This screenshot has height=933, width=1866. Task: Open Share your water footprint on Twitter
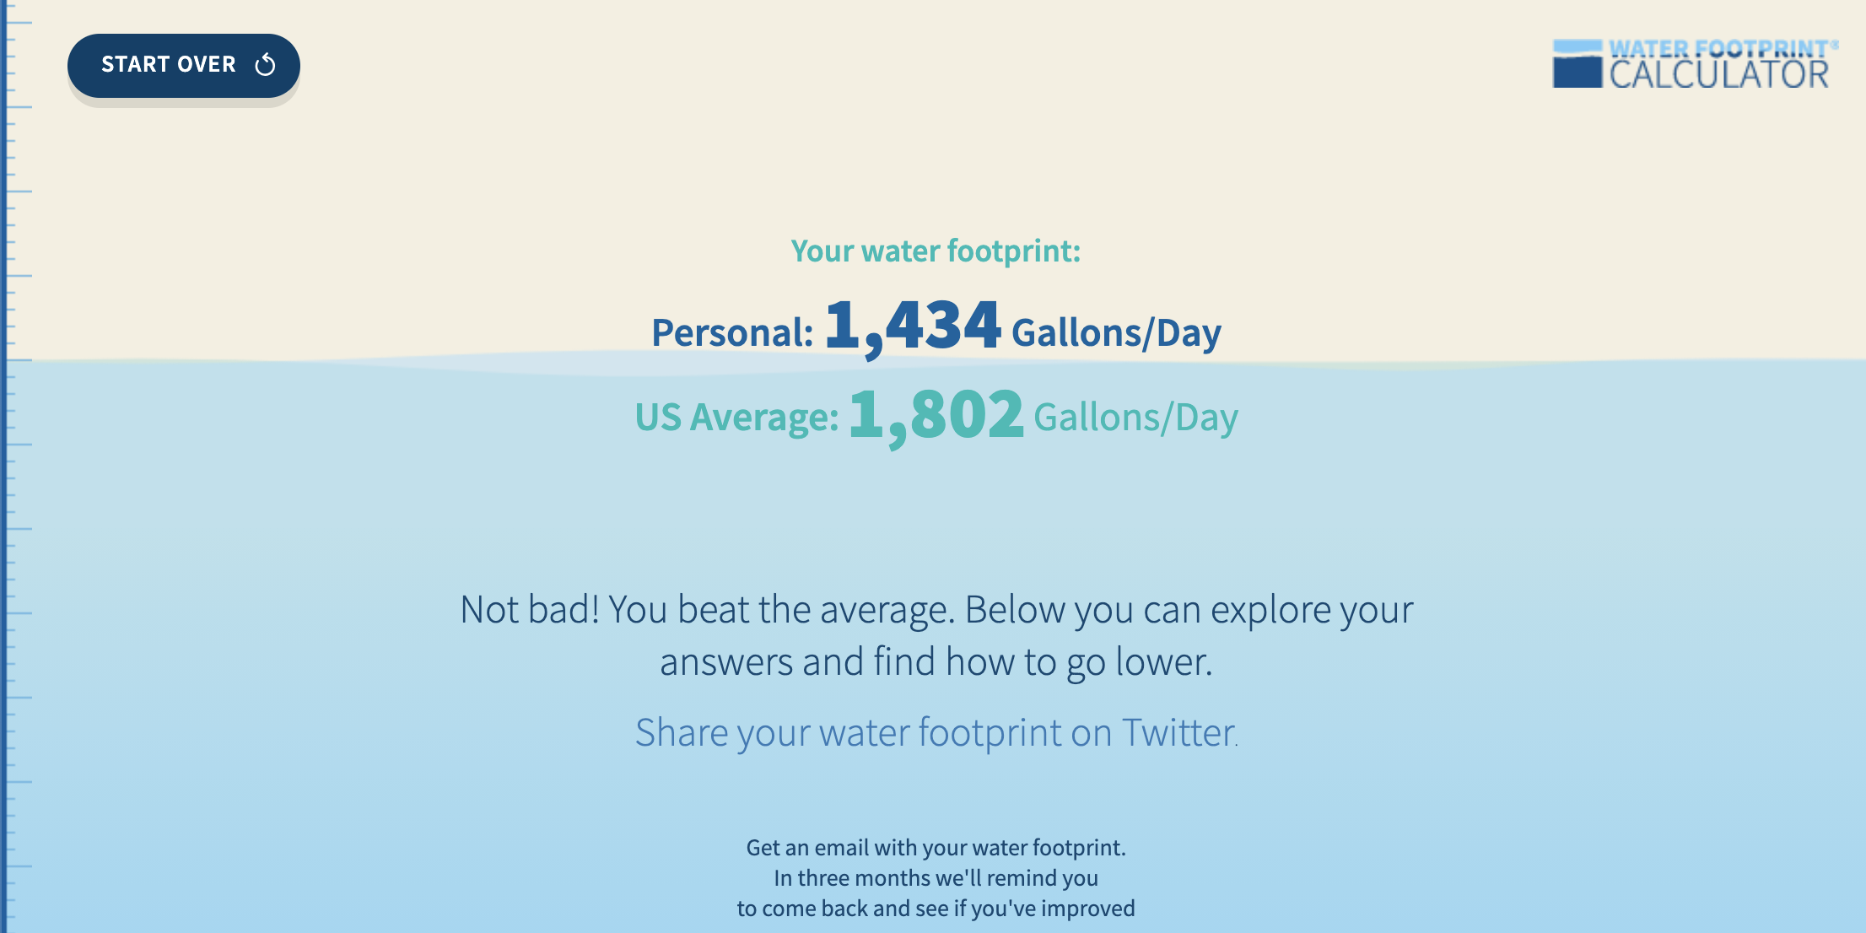[x=936, y=732]
